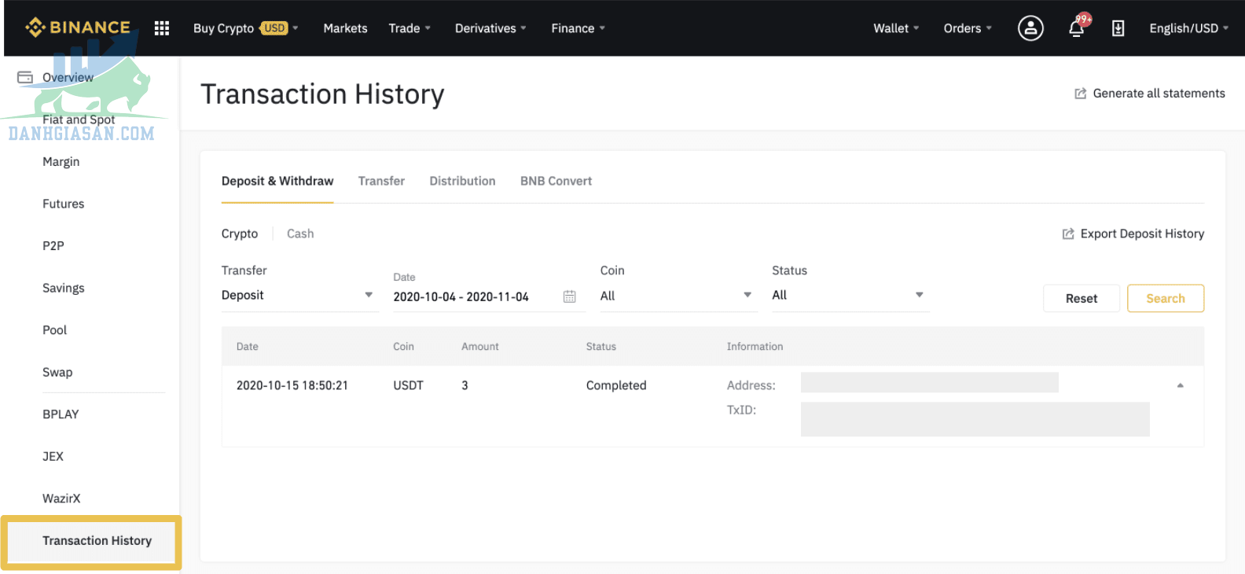Screen dimensions: 1245x574
Task: Open the Status filter dropdown
Action: (850, 296)
